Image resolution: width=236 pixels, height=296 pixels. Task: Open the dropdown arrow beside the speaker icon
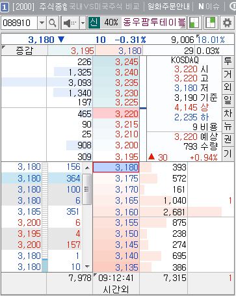tap(83, 23)
